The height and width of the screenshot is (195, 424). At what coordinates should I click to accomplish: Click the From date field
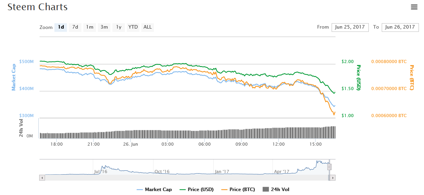coord(350,27)
